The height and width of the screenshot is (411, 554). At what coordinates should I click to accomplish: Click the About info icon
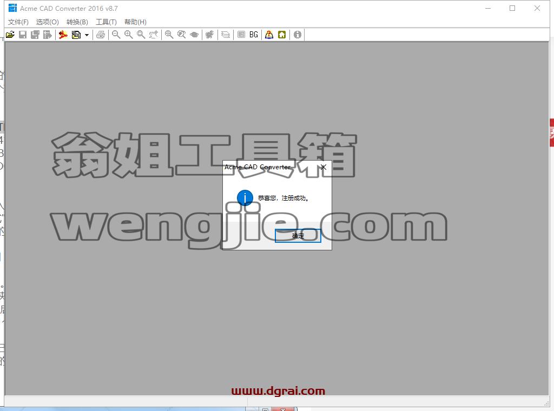coord(298,35)
